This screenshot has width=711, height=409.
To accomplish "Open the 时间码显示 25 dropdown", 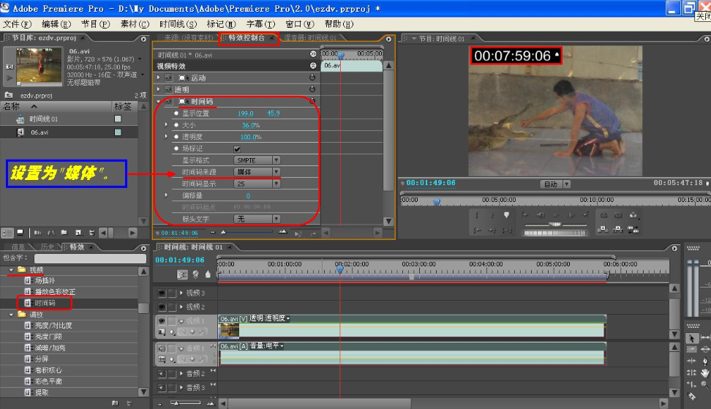I will point(257,184).
